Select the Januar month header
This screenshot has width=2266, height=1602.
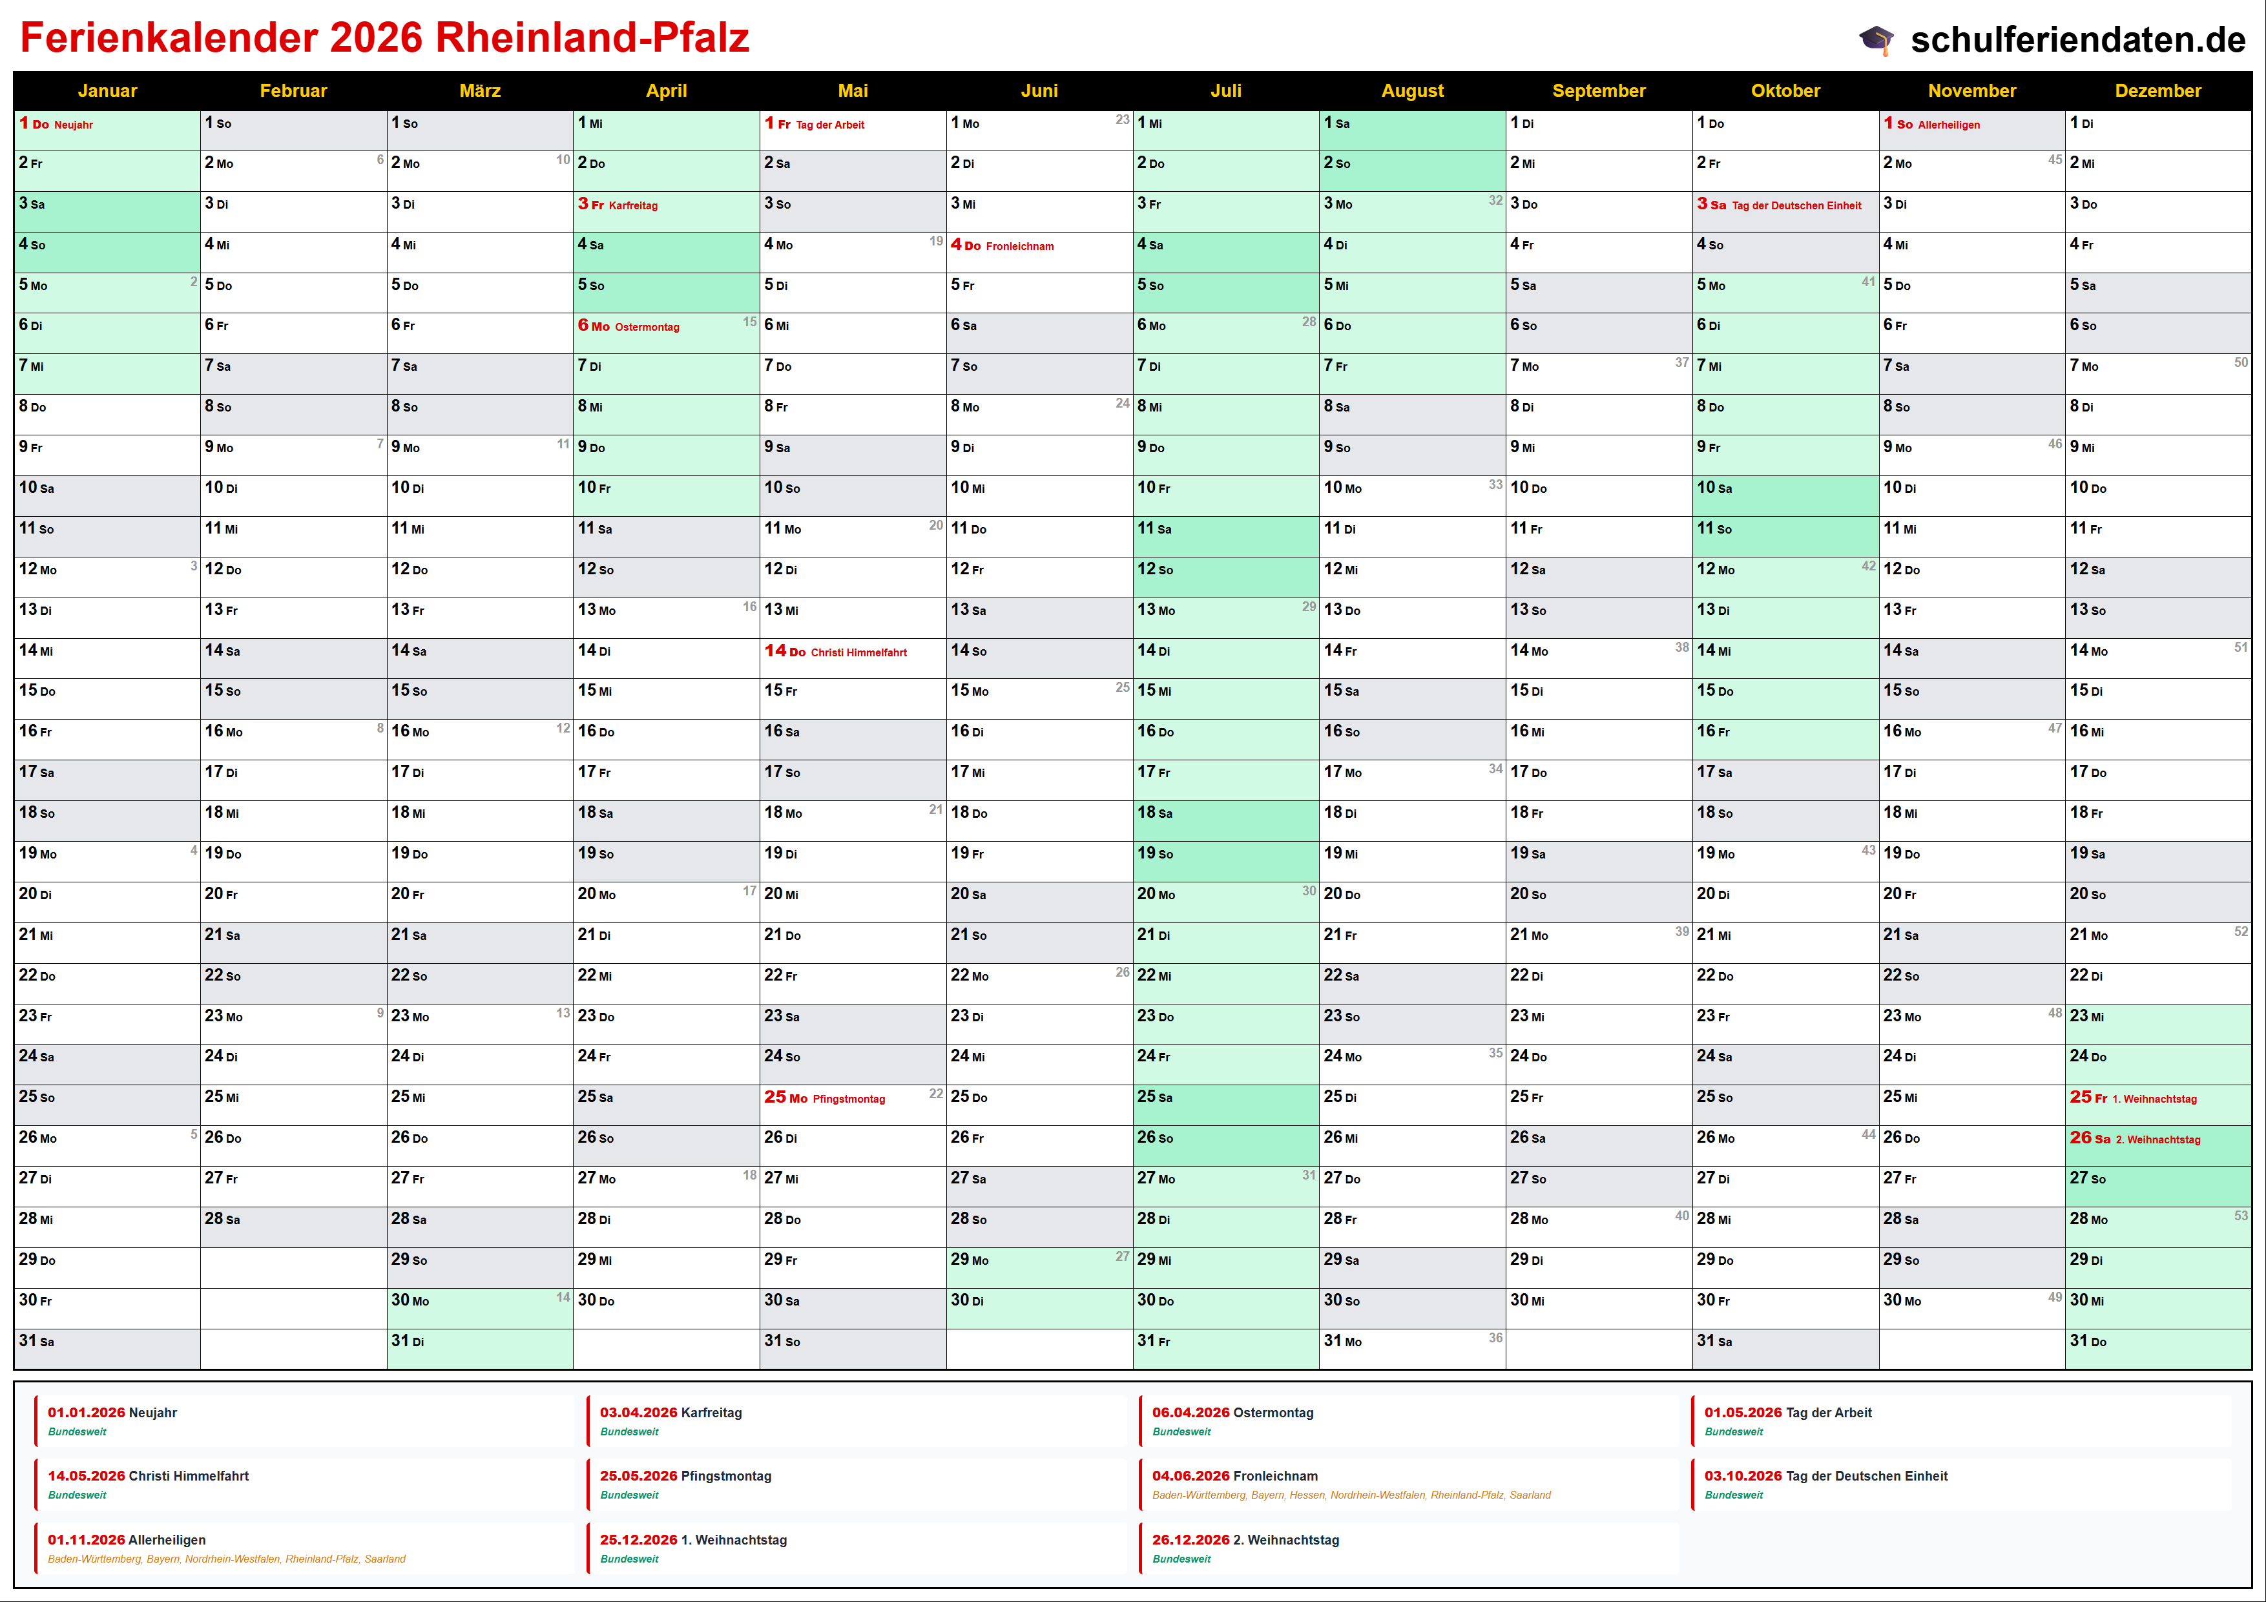[x=107, y=91]
